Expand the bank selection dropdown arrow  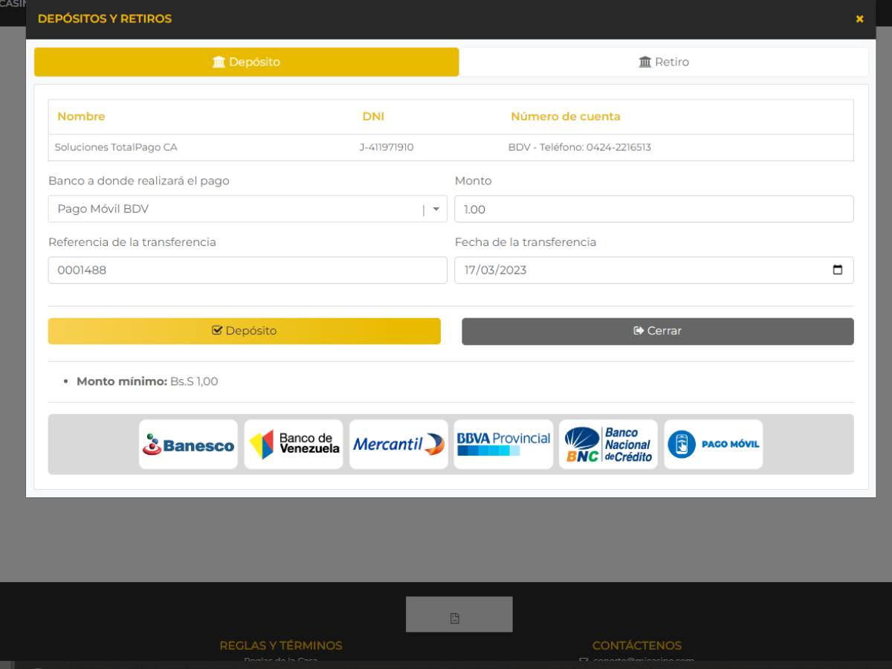click(436, 210)
